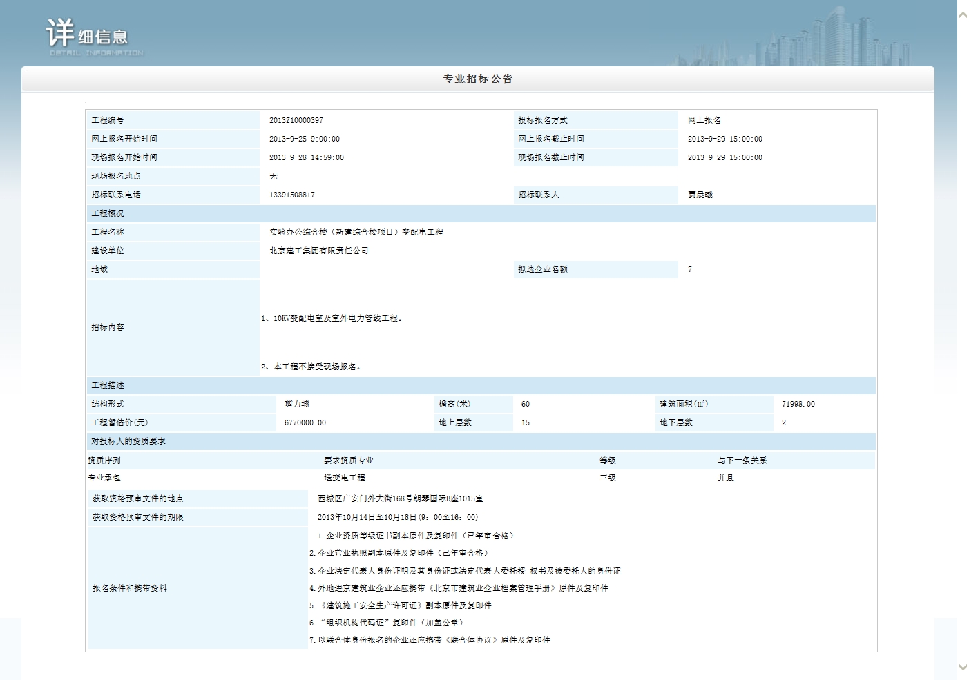969x680 pixels.
Task: Click the scroll up arrow on the scrollbar
Action: pyautogui.click(x=963, y=14)
